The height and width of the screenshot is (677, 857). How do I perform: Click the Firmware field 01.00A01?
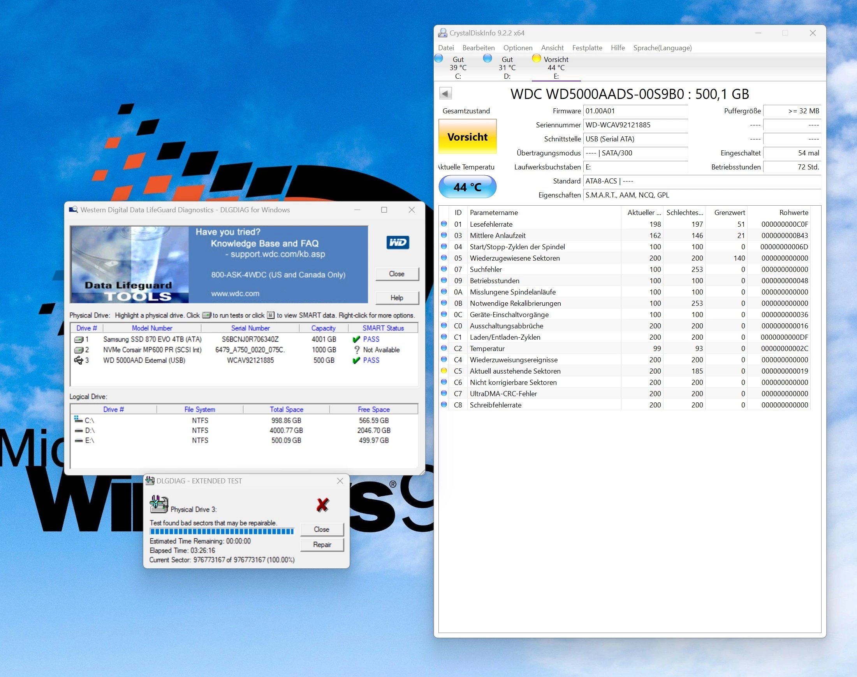point(635,111)
